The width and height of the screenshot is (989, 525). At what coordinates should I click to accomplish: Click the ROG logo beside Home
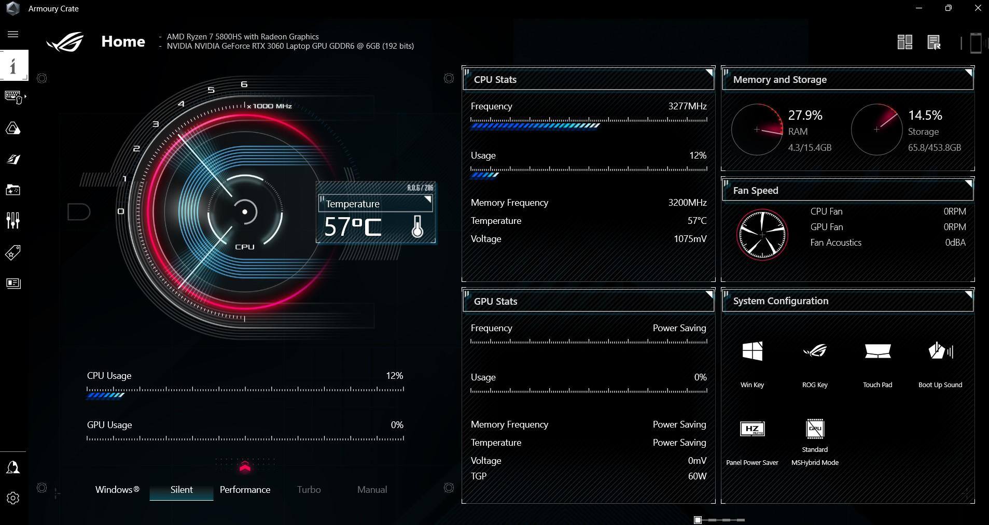65,42
